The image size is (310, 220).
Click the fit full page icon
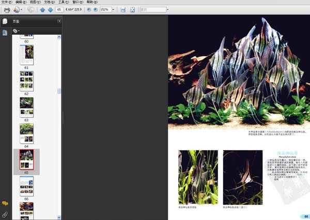click(x=132, y=10)
